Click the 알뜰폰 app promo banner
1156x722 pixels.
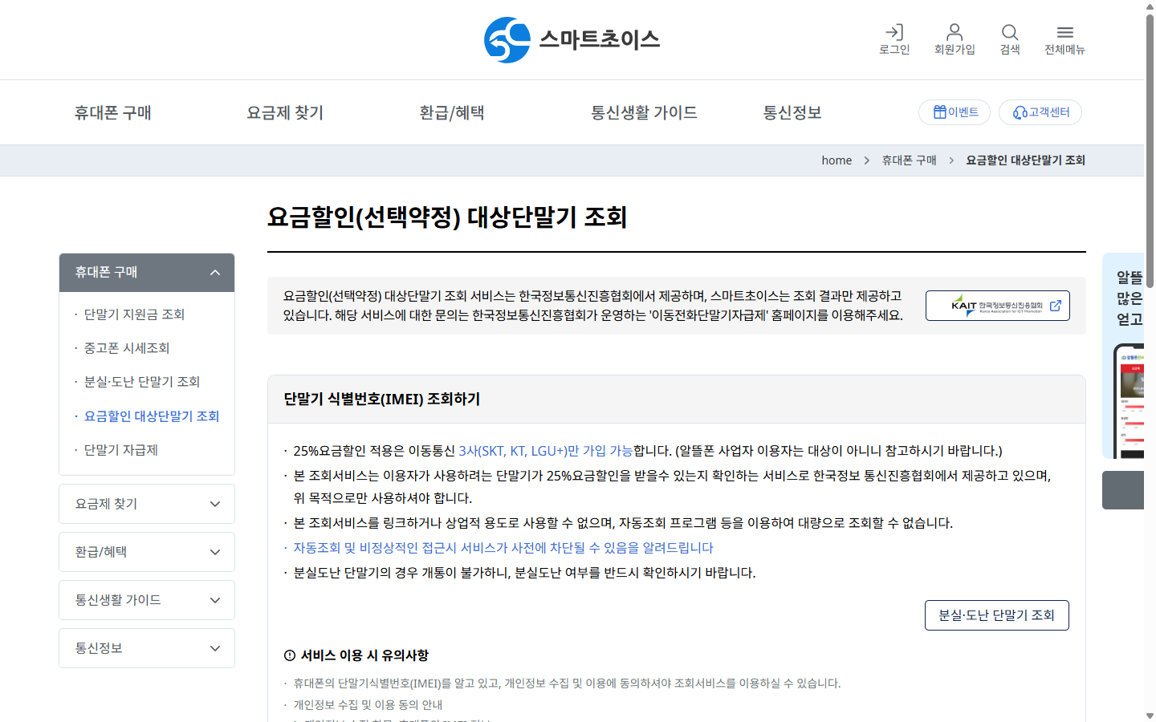tap(1123, 356)
